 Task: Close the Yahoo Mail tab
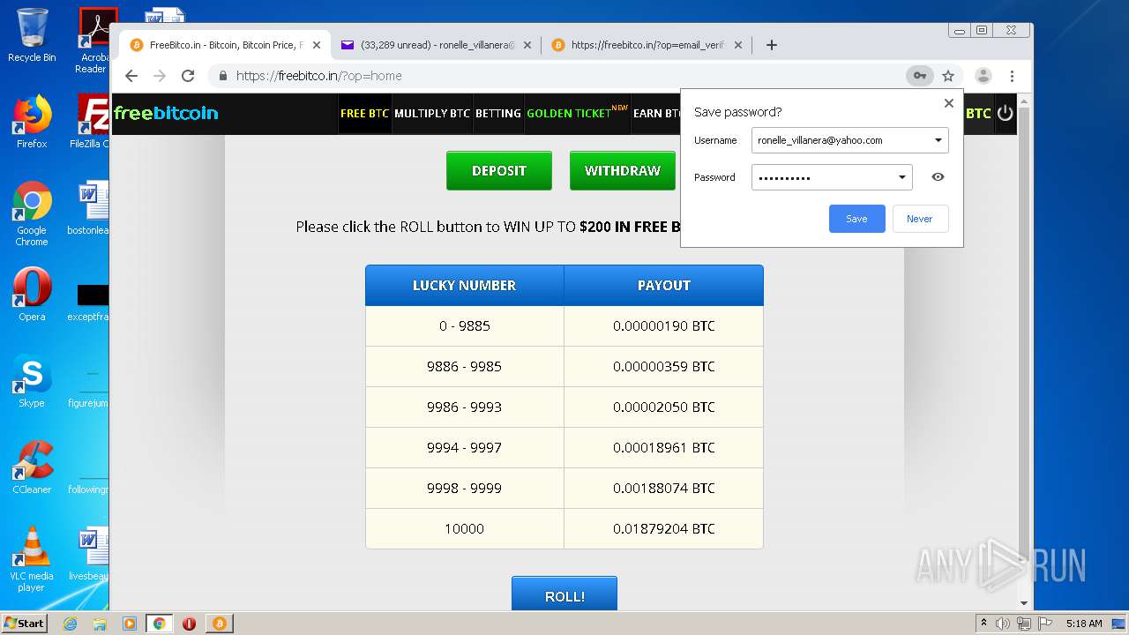[527, 45]
